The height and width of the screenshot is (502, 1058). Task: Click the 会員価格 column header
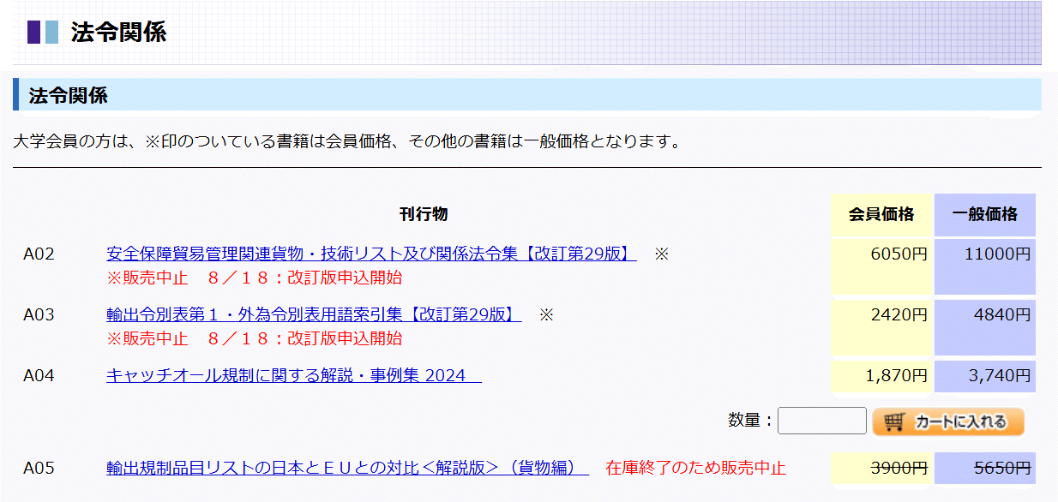pyautogui.click(x=881, y=214)
